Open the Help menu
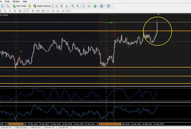The image size is (191, 129). click(x=25, y=2)
